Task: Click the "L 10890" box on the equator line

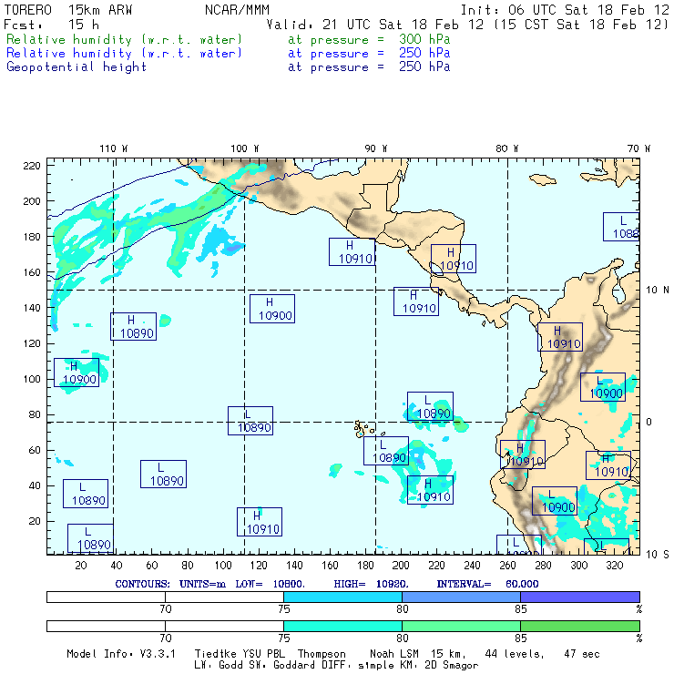Action: pos(250,421)
